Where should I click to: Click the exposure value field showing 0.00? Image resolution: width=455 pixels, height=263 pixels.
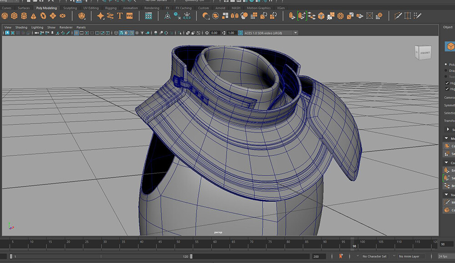pos(214,33)
